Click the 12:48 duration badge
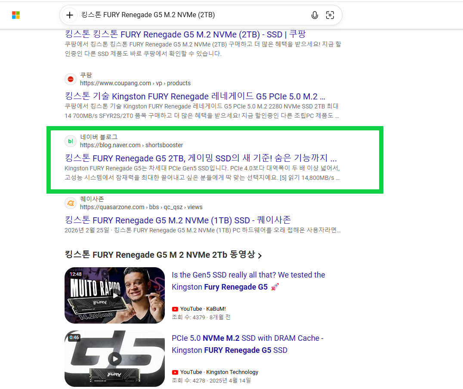The image size is (463, 389). 76,275
